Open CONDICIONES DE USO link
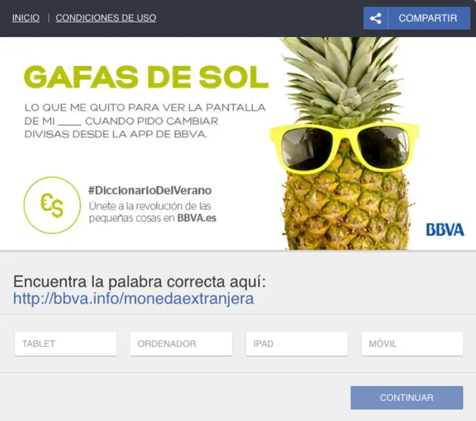Image resolution: width=476 pixels, height=421 pixels. [106, 18]
